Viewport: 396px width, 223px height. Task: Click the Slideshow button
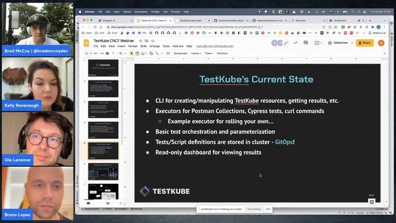pos(338,43)
